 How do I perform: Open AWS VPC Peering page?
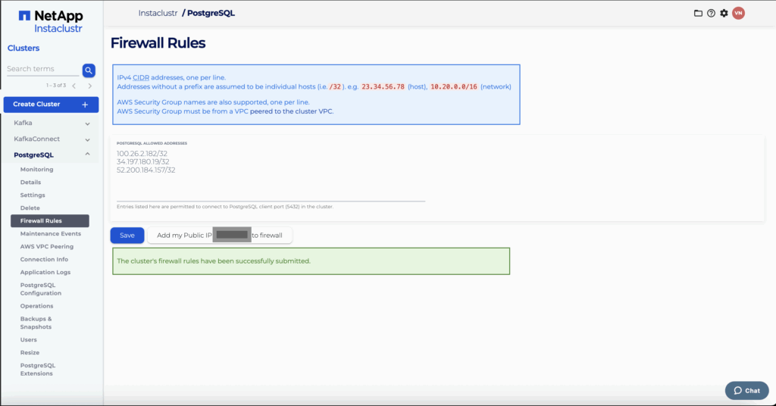[x=46, y=246]
